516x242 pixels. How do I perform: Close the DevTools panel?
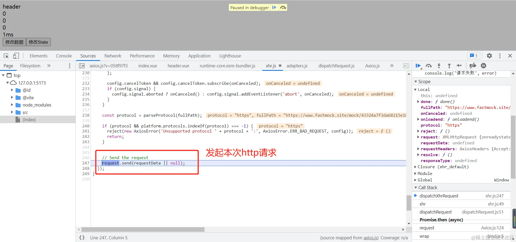tap(510, 56)
